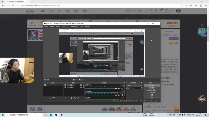Select the scene item in Scenes list
This screenshot has width=209, height=117.
[x=53, y=85]
